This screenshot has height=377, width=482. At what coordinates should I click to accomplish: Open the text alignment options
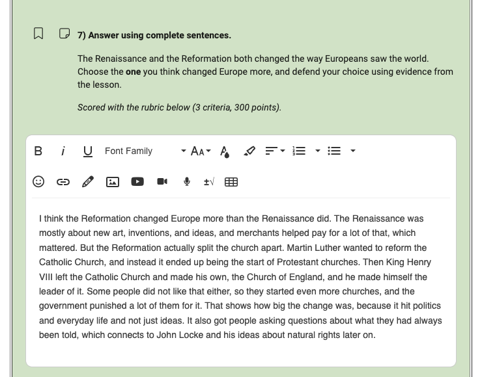(x=275, y=151)
